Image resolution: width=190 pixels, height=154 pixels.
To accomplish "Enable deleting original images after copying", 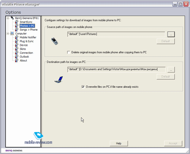I will 69,52.
